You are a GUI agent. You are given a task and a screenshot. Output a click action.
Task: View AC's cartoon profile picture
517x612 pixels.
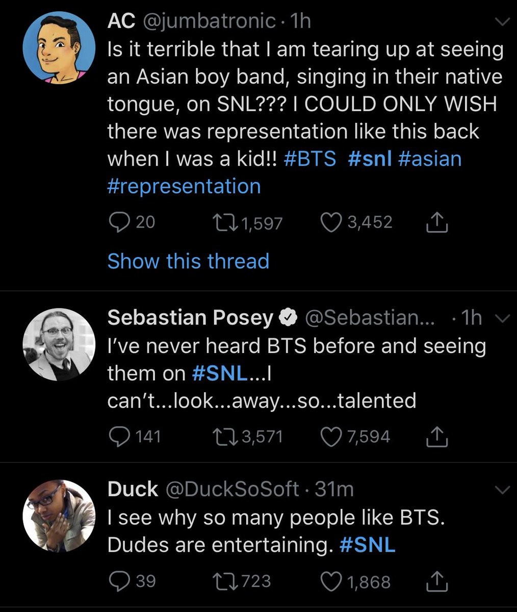tap(59, 49)
